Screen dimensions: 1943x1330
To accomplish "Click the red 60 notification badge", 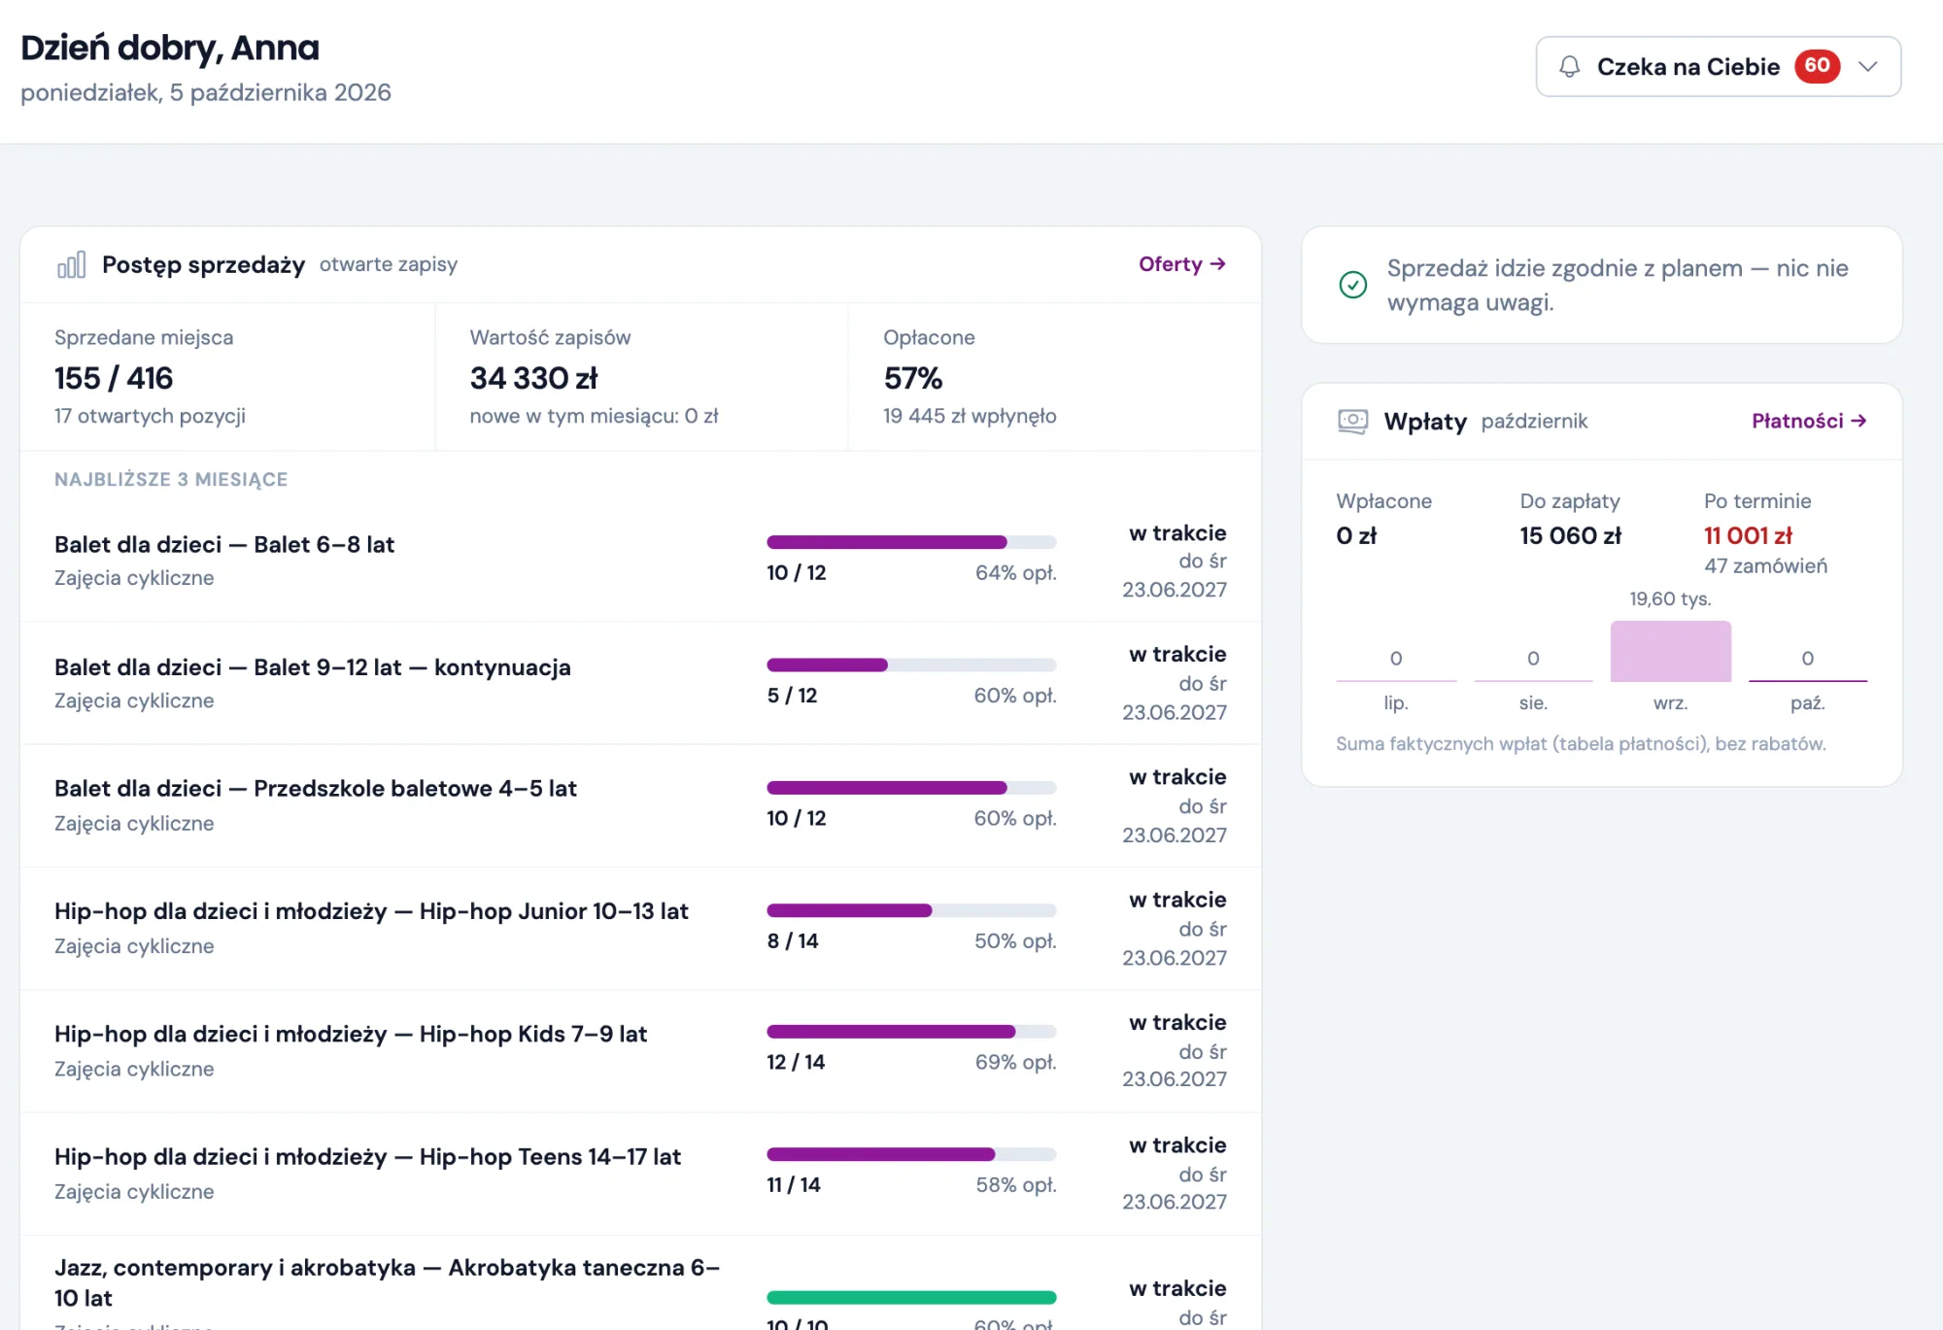I will click(1817, 66).
